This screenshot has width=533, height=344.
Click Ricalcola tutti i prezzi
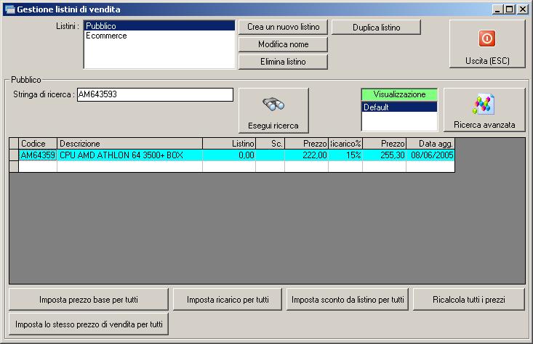coord(469,300)
